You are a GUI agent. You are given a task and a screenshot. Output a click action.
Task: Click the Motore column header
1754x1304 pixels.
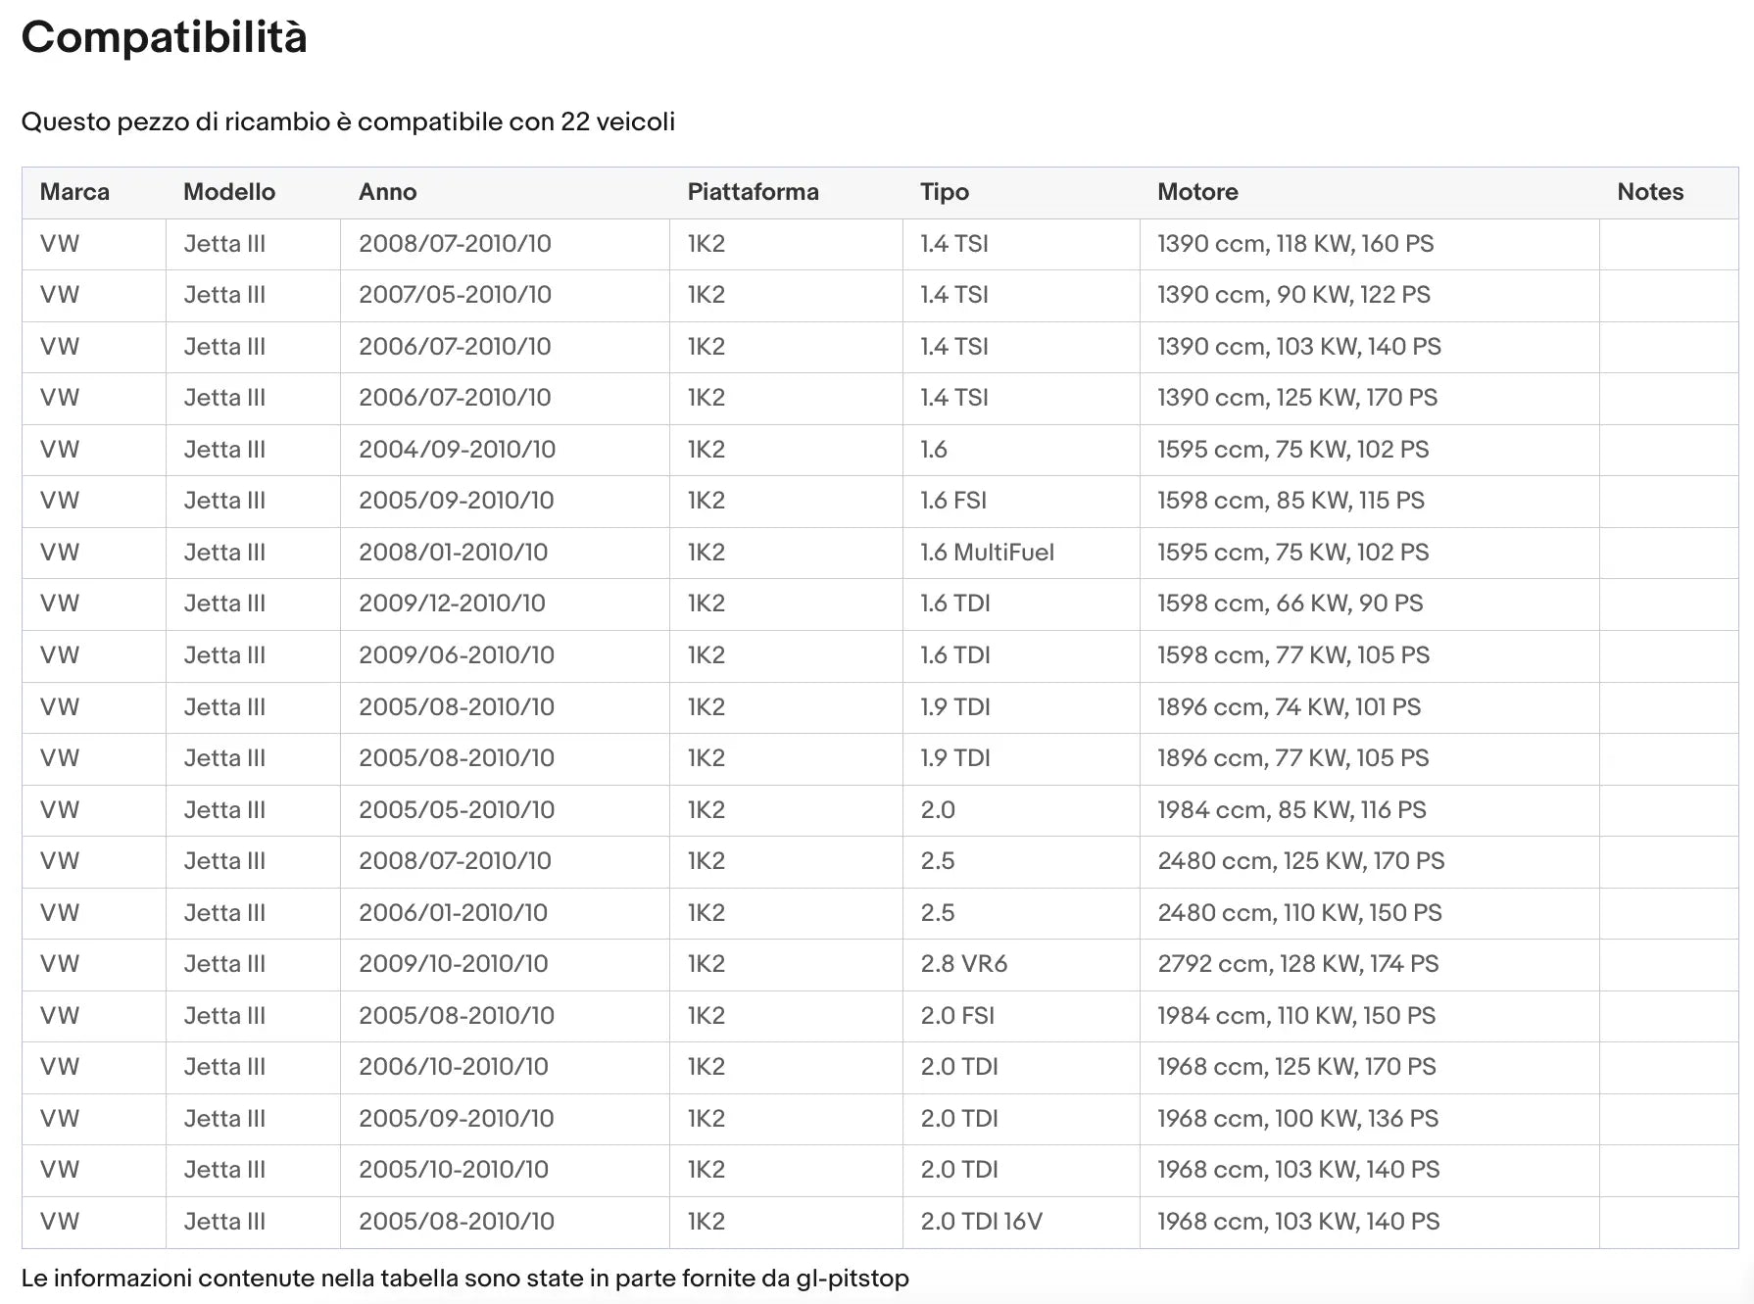click(1197, 192)
